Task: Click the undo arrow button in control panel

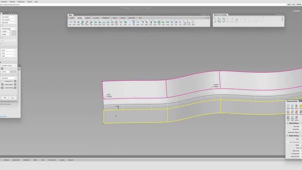Action: pos(5,98)
